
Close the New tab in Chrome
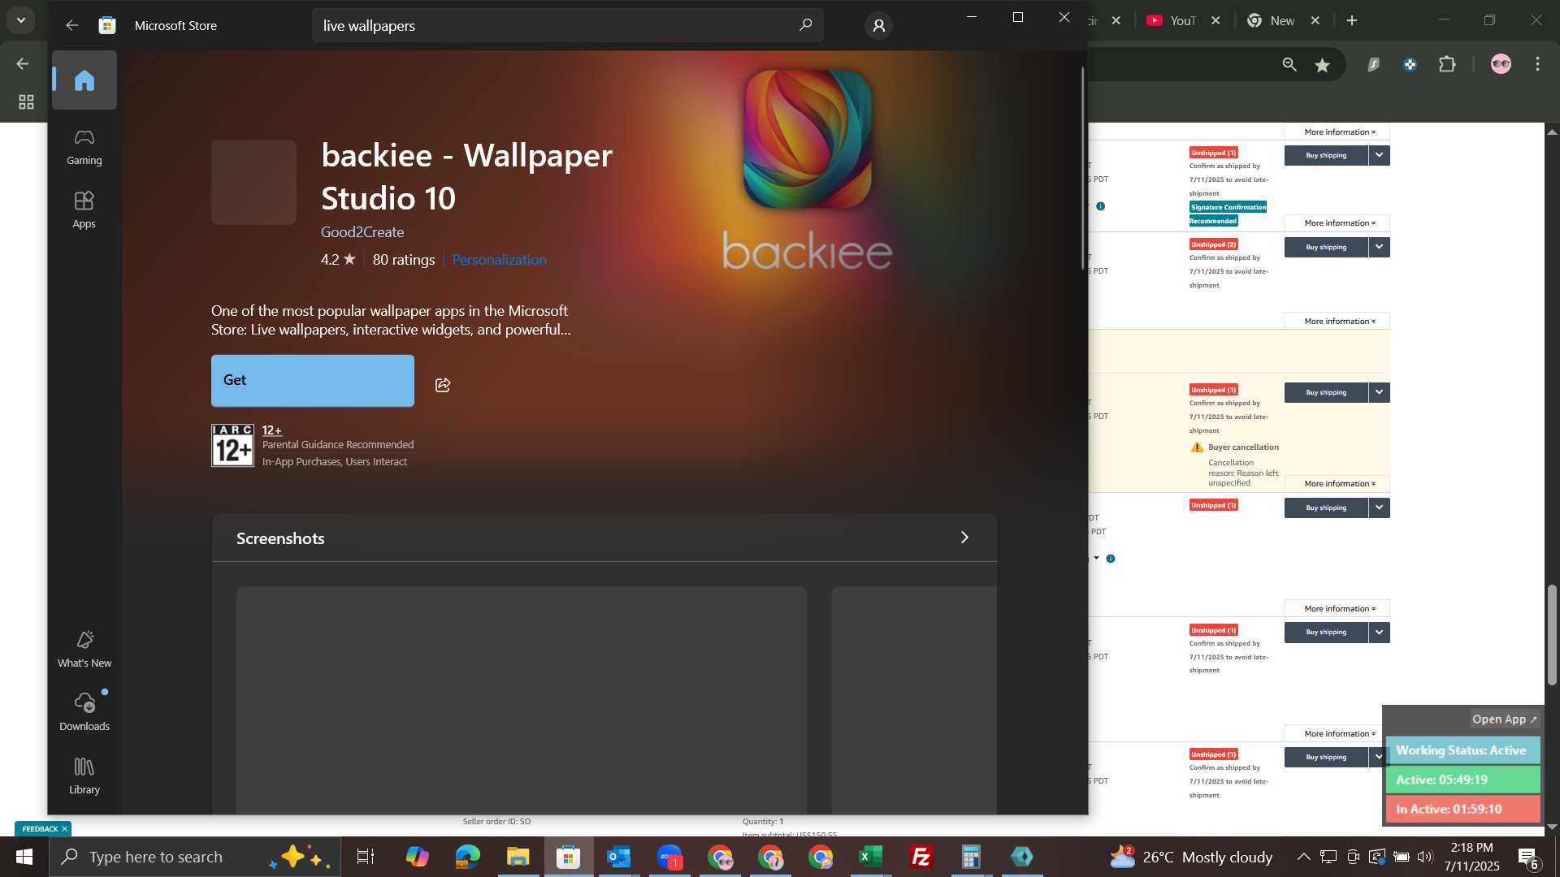tap(1315, 20)
